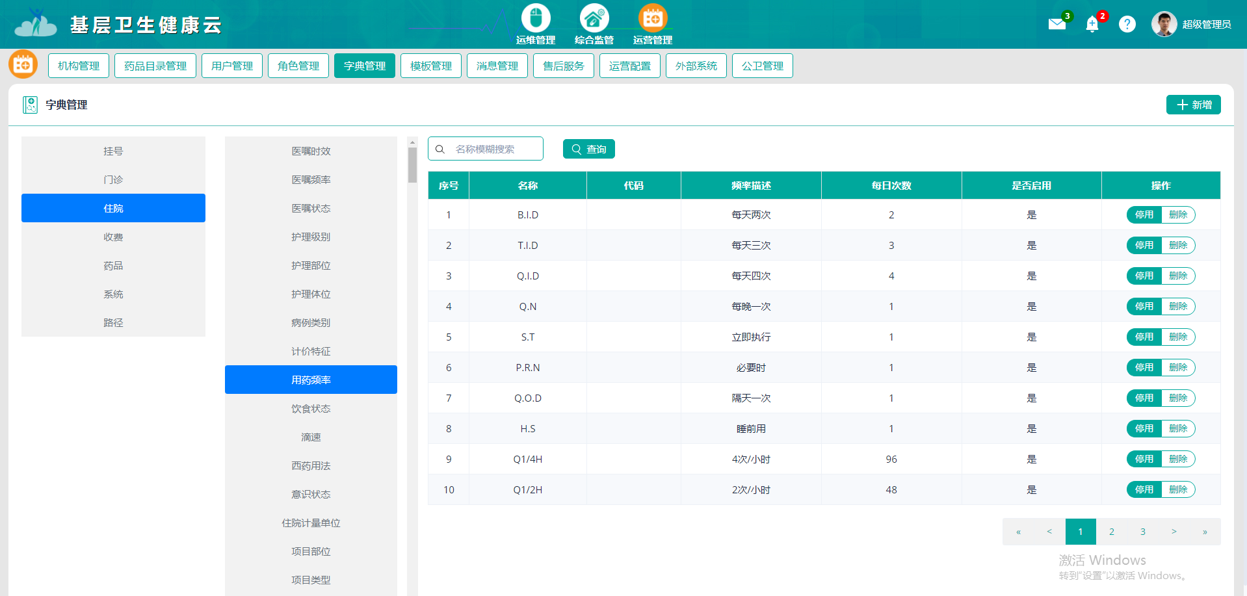Image resolution: width=1247 pixels, height=596 pixels.
Task: Switch to the 消息管理 tab
Action: (x=497, y=66)
